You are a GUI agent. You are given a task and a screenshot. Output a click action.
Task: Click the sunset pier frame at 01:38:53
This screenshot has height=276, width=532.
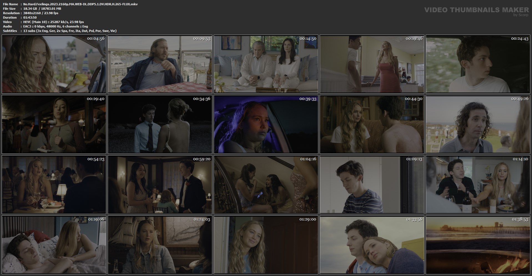(x=478, y=245)
